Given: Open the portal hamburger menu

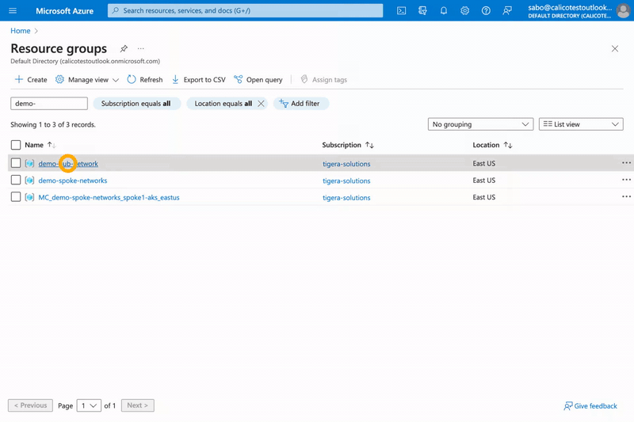Looking at the screenshot, I should (x=13, y=10).
